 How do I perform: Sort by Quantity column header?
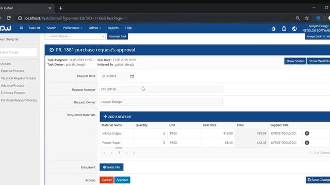(141, 125)
